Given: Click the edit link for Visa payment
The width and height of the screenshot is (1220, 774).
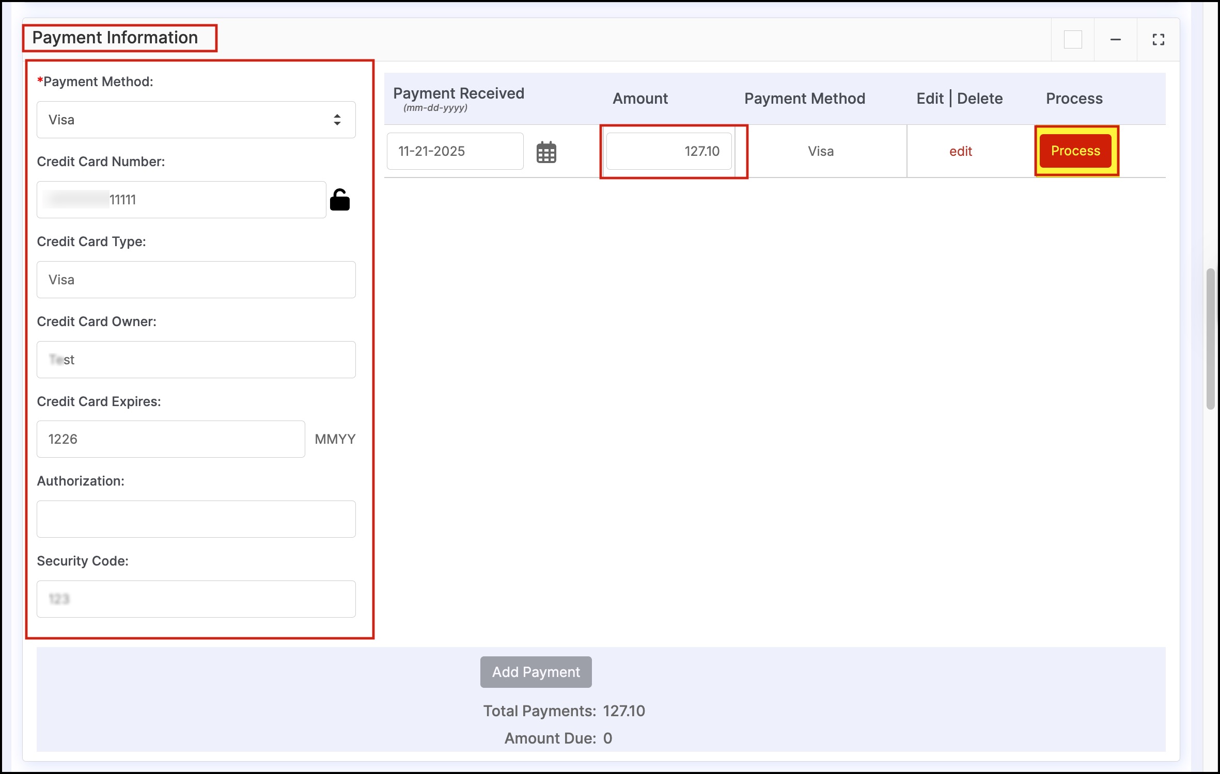Looking at the screenshot, I should click(x=960, y=151).
